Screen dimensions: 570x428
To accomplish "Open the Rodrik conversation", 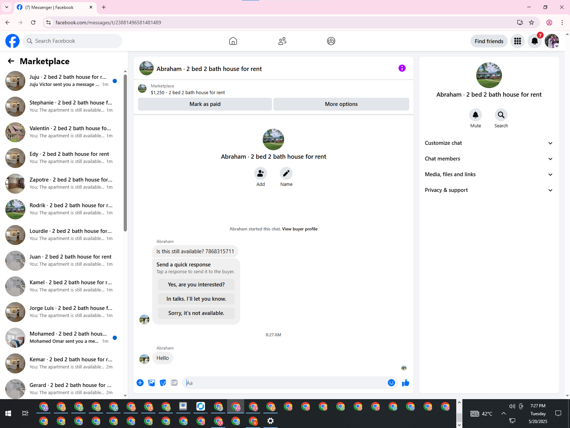I will pos(61,209).
